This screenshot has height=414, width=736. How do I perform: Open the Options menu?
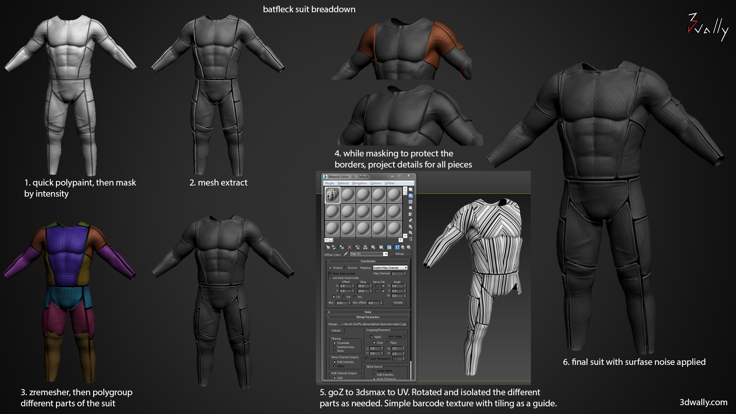376,183
